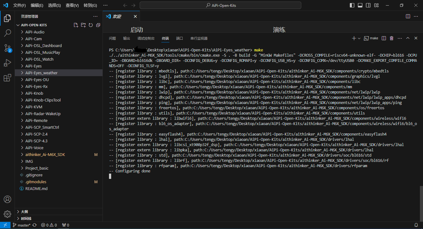Open remote window button in status bar
This screenshot has width=423, height=229.
pyautogui.click(x=5, y=225)
